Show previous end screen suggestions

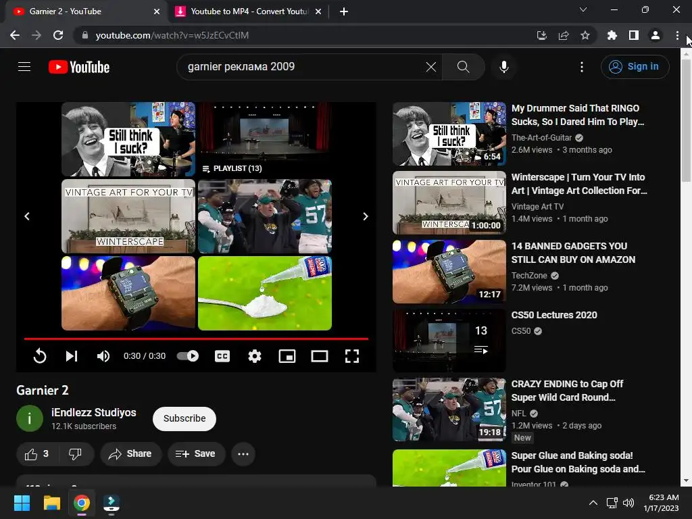coord(27,216)
